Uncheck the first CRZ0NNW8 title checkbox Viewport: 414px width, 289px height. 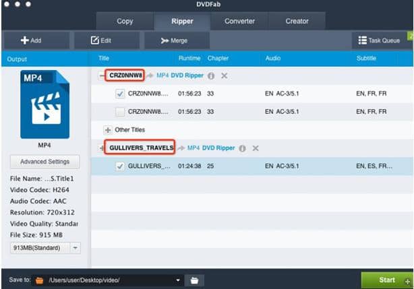120,94
